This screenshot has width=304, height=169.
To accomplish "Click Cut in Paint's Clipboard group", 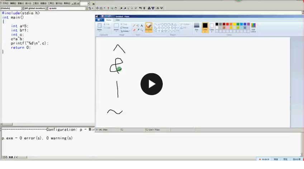I will click(106, 24).
